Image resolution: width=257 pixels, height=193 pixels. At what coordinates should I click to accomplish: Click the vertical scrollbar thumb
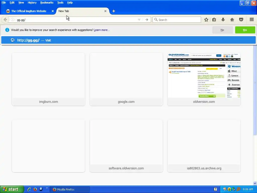coord(255,90)
